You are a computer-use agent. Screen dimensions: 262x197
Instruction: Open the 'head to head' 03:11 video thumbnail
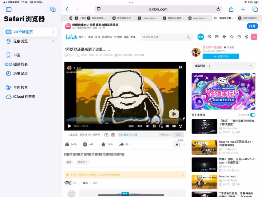[x=205, y=182]
